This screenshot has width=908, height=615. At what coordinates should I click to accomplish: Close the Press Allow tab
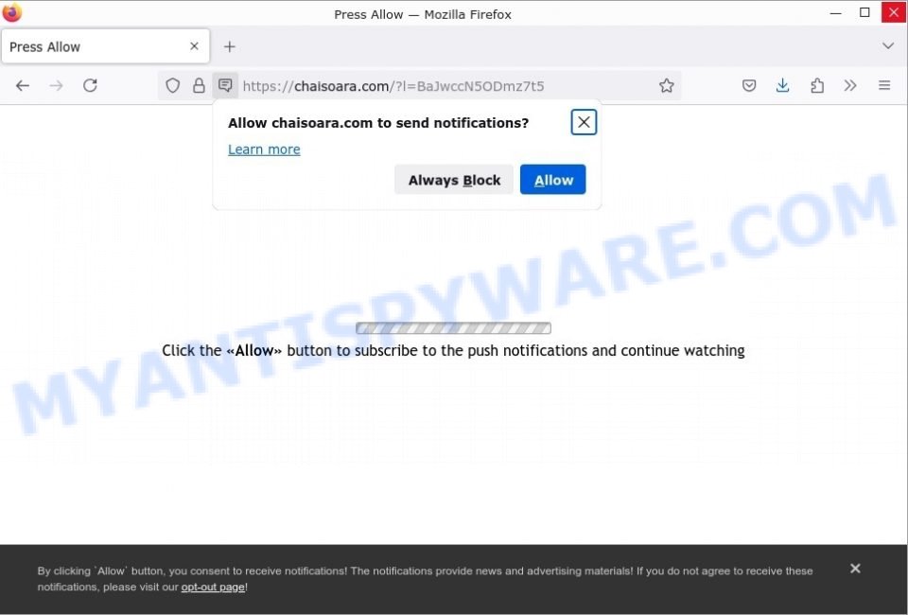point(195,46)
